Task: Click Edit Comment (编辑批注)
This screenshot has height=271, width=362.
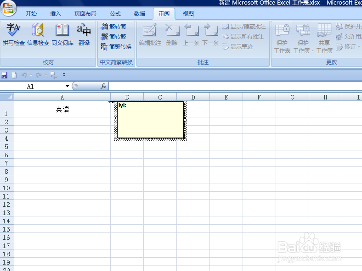Action: tap(150, 34)
